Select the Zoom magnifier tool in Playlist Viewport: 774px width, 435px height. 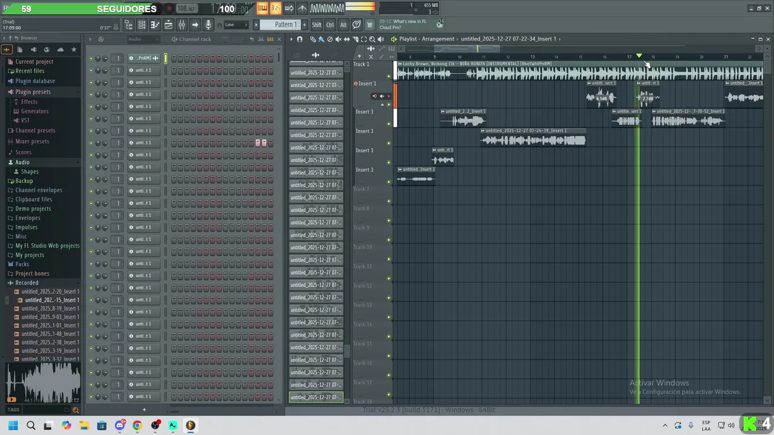tap(372, 39)
